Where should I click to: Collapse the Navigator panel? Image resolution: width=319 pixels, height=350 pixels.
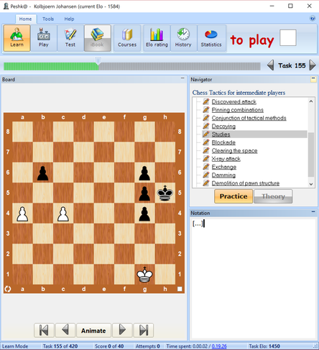pos(313,79)
